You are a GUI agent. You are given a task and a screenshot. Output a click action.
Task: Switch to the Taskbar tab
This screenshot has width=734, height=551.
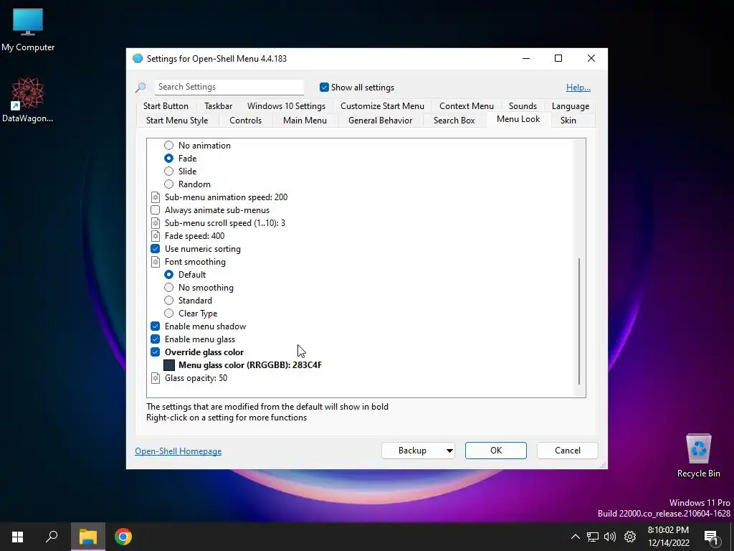(x=218, y=106)
